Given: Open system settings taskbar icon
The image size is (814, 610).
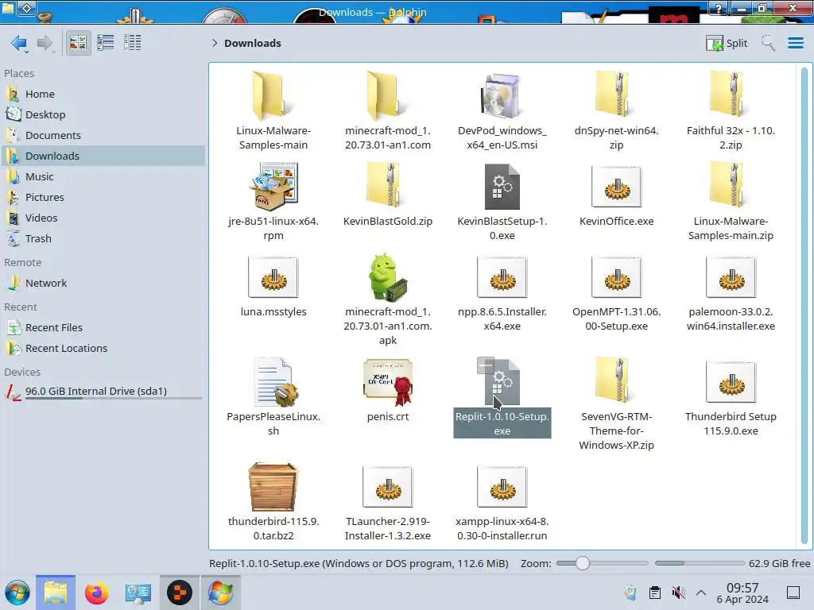Looking at the screenshot, I should (138, 593).
